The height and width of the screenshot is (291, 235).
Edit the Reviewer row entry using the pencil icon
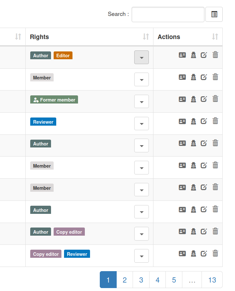click(x=204, y=121)
